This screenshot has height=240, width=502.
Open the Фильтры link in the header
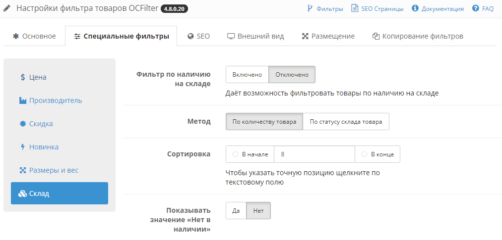pyautogui.click(x=325, y=8)
